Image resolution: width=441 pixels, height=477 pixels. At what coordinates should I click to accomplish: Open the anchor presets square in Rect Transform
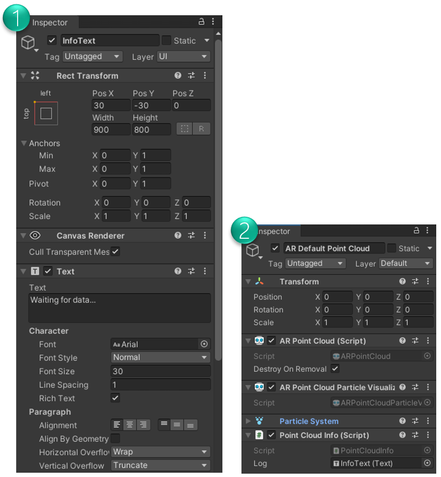[x=46, y=113]
